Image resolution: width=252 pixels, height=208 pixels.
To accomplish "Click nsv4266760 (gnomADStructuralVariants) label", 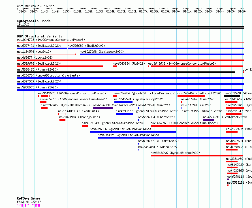I will pyautogui.click(x=48, y=75).
